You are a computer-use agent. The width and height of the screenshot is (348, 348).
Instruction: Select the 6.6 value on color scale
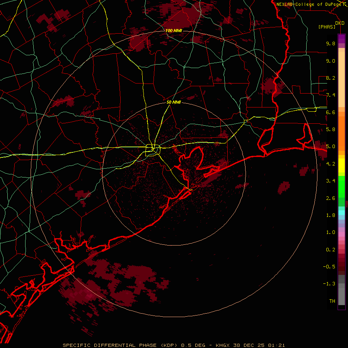(x=331, y=112)
